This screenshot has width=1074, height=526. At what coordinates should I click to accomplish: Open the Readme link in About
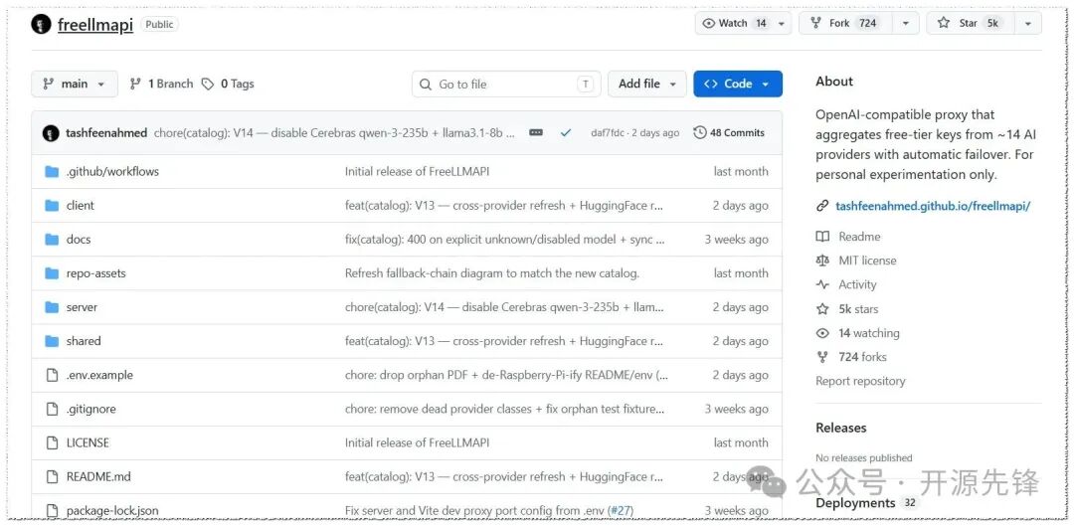[859, 237]
